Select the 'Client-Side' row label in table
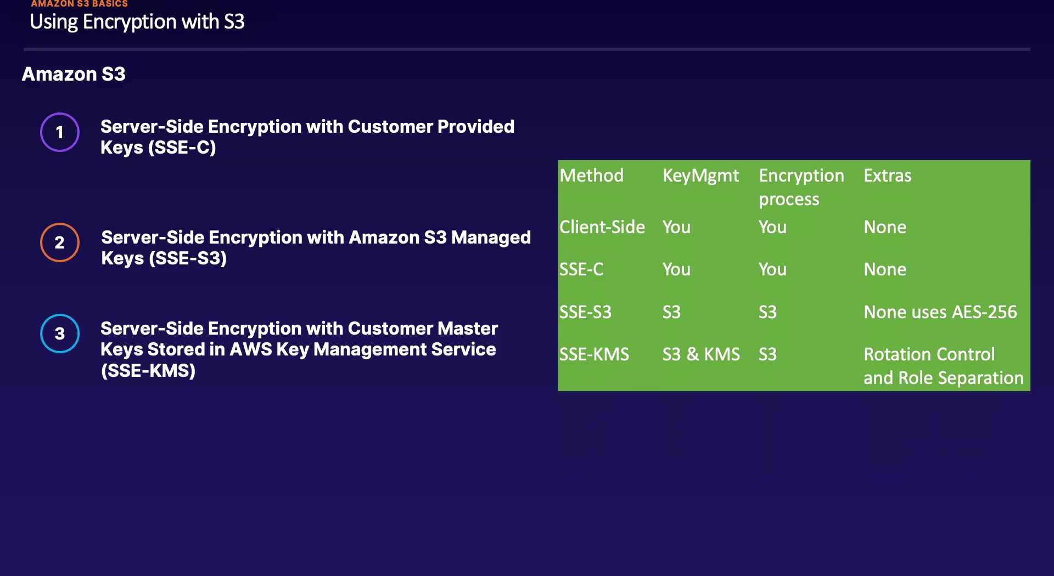The height and width of the screenshot is (576, 1054). pyautogui.click(x=602, y=227)
